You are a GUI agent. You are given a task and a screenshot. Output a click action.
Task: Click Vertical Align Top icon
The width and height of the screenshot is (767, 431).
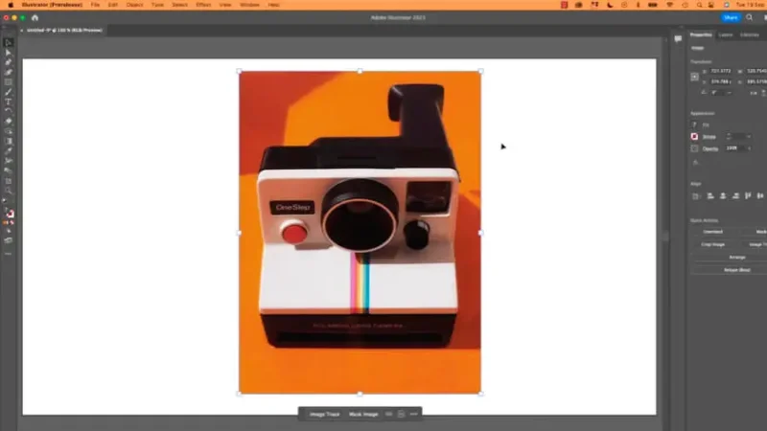748,196
